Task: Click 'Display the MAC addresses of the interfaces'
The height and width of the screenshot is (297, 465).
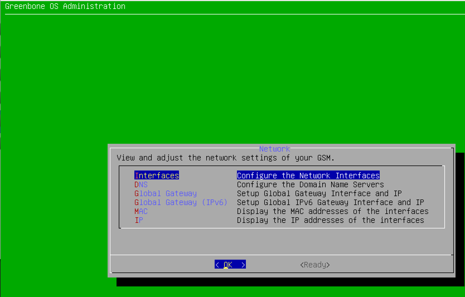Action: pos(333,211)
